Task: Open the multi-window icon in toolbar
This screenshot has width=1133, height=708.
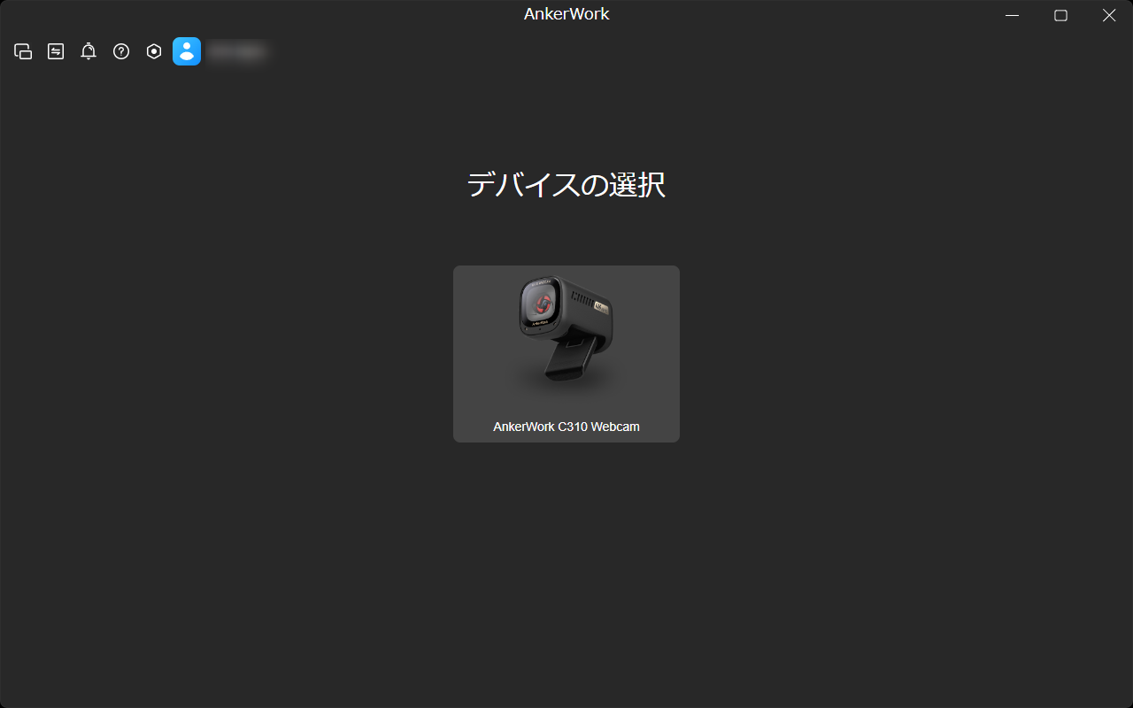Action: click(x=23, y=51)
